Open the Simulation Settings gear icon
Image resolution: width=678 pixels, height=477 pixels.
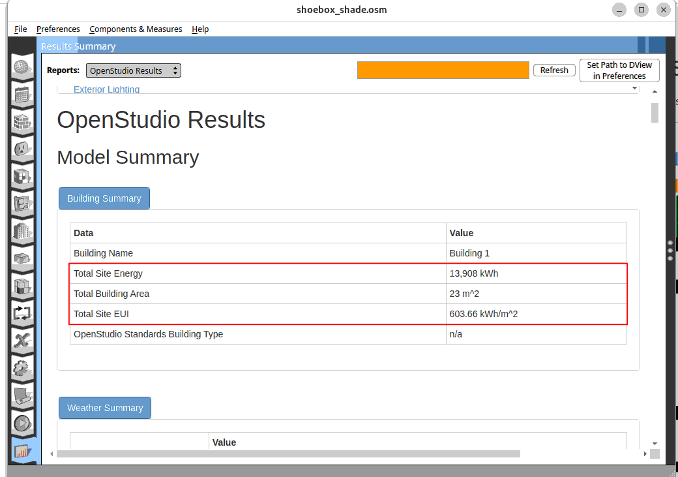23,368
